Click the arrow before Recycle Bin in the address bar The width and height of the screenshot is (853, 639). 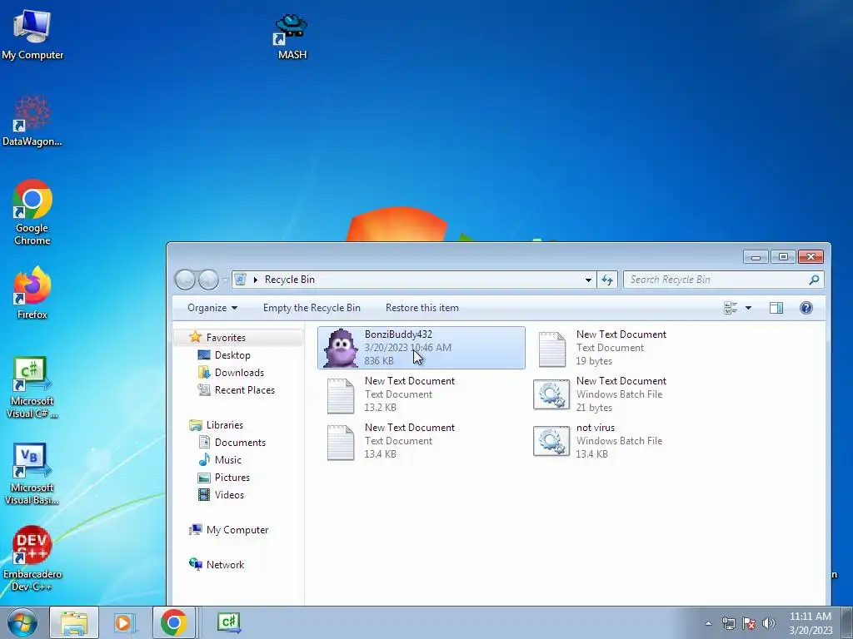tap(255, 280)
